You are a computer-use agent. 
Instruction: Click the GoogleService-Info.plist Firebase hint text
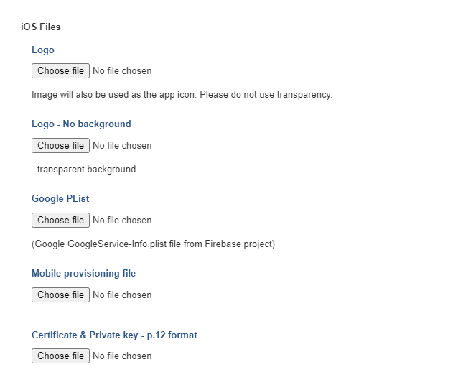[153, 244]
